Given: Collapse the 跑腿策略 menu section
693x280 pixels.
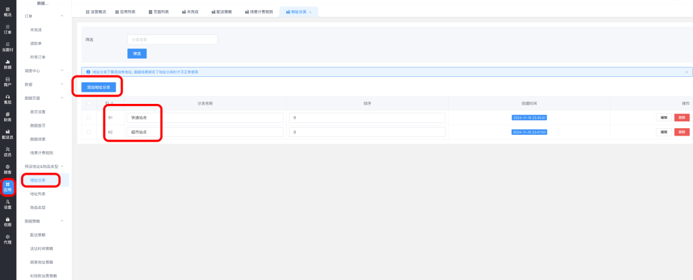Looking at the screenshot, I should [62, 221].
